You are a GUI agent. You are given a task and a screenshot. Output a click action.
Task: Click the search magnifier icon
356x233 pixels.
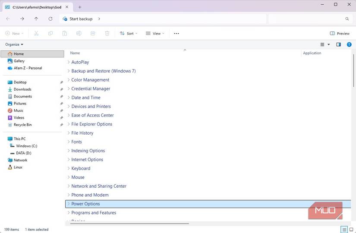coord(347,19)
